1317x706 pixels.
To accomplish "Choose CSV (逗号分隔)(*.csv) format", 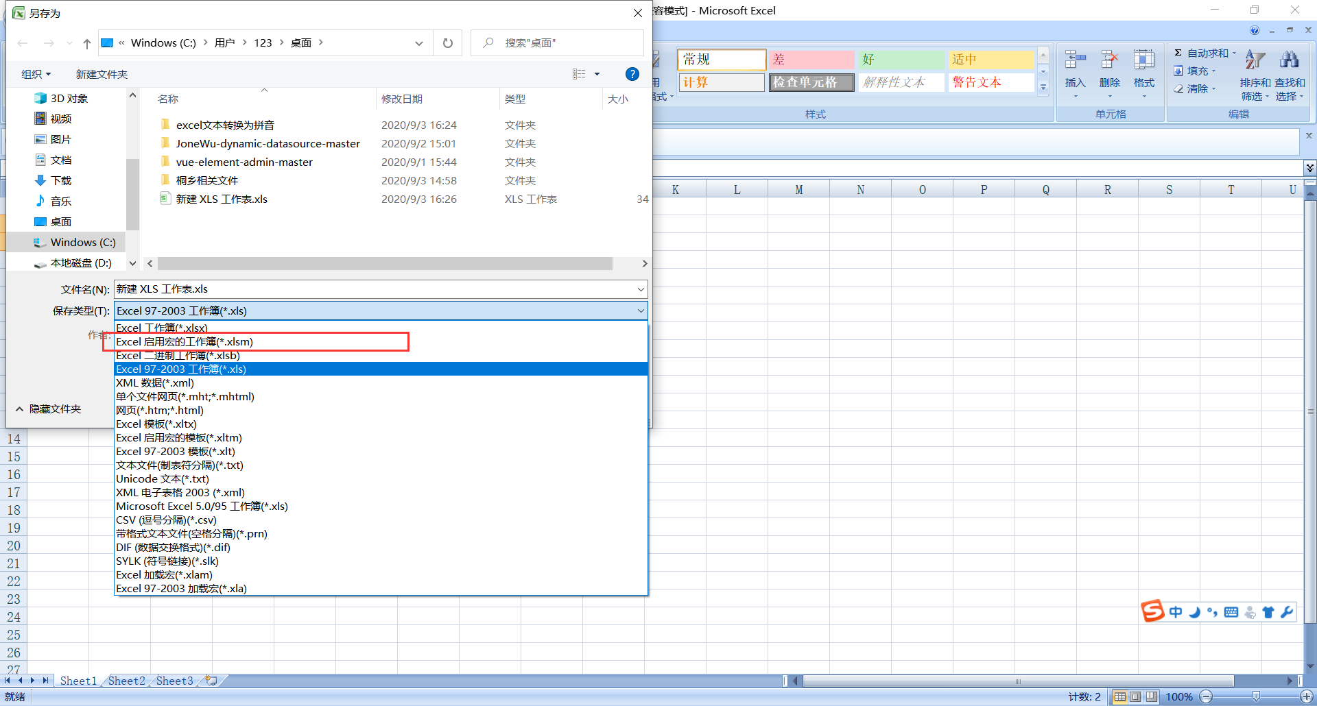I will pyautogui.click(x=381, y=520).
